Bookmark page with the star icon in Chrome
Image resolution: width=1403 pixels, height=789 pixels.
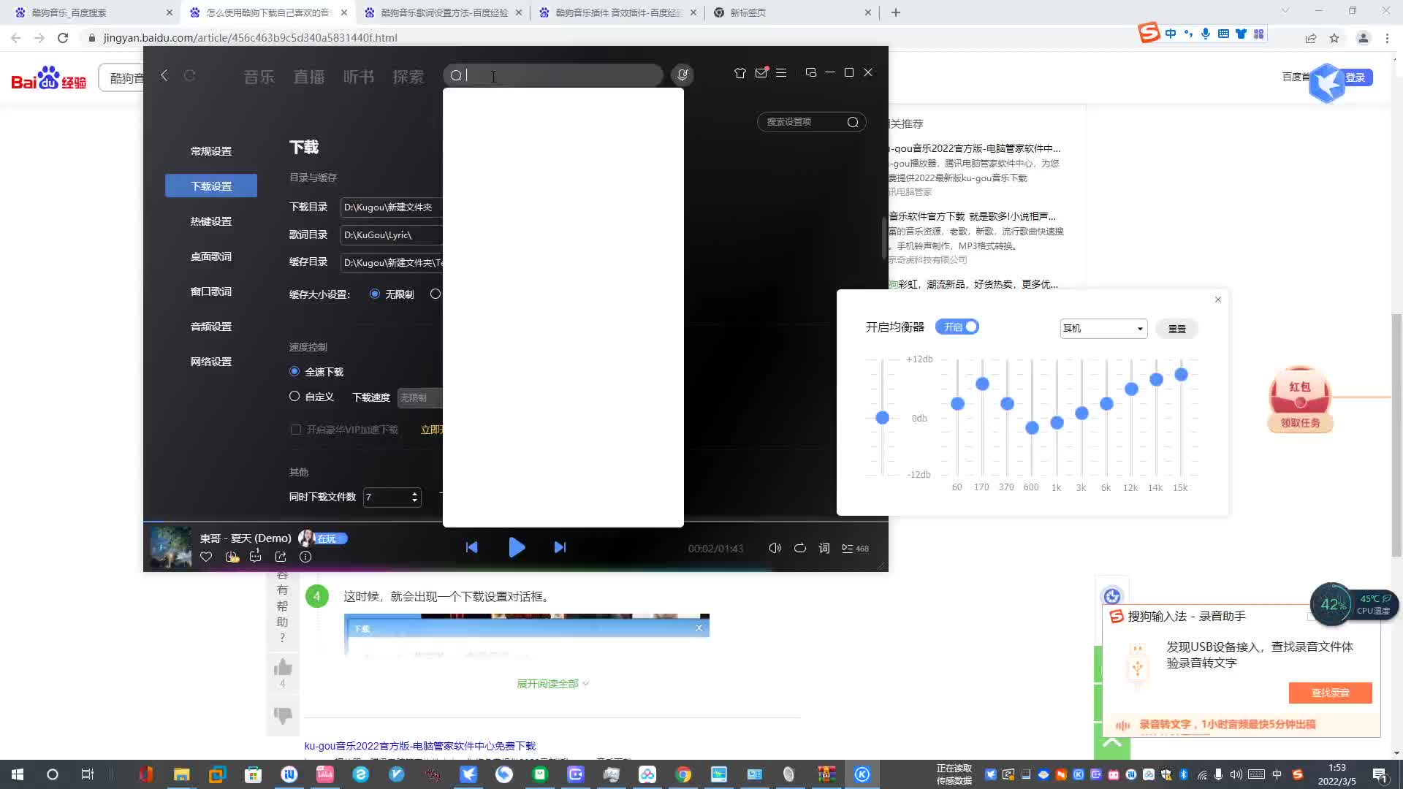[x=1334, y=38]
